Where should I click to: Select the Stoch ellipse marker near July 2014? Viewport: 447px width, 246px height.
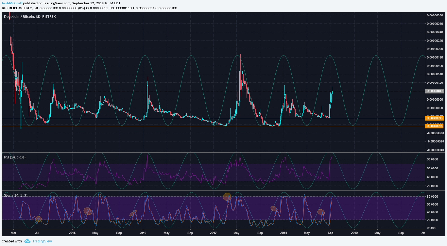pyautogui.click(x=39, y=219)
